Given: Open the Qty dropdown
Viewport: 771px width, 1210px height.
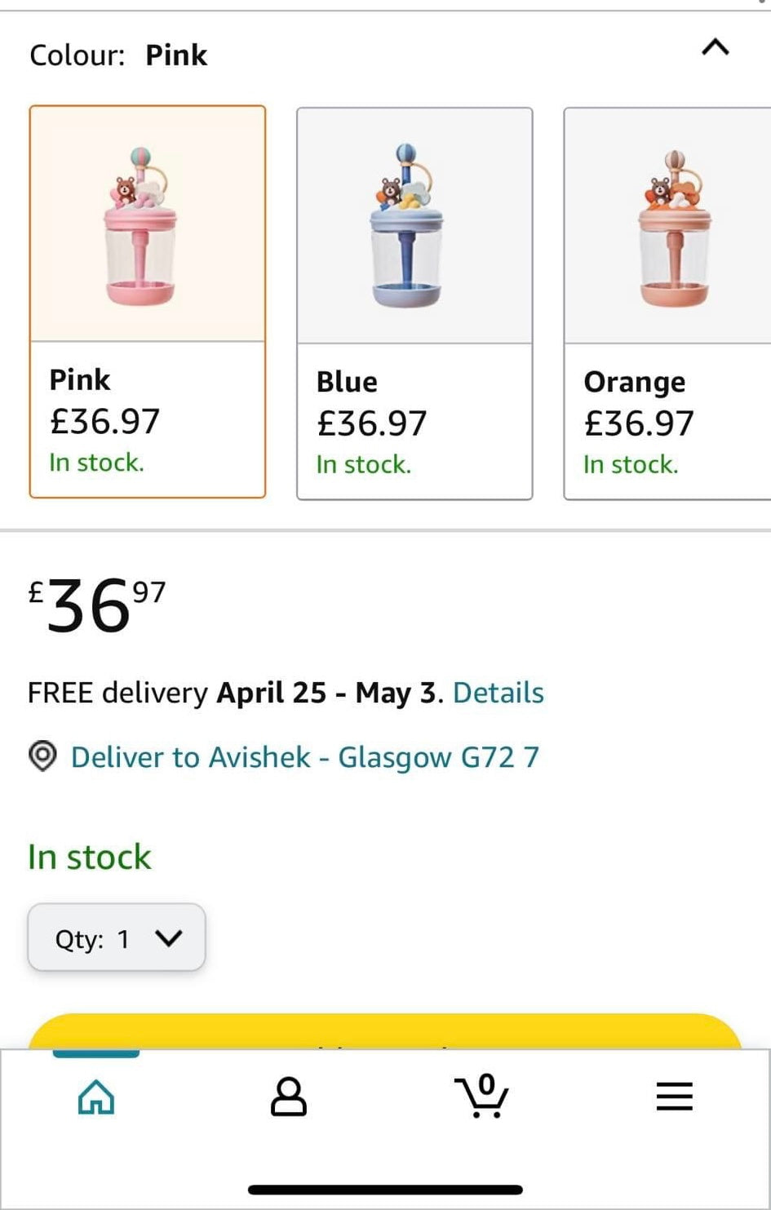Looking at the screenshot, I should 117,938.
